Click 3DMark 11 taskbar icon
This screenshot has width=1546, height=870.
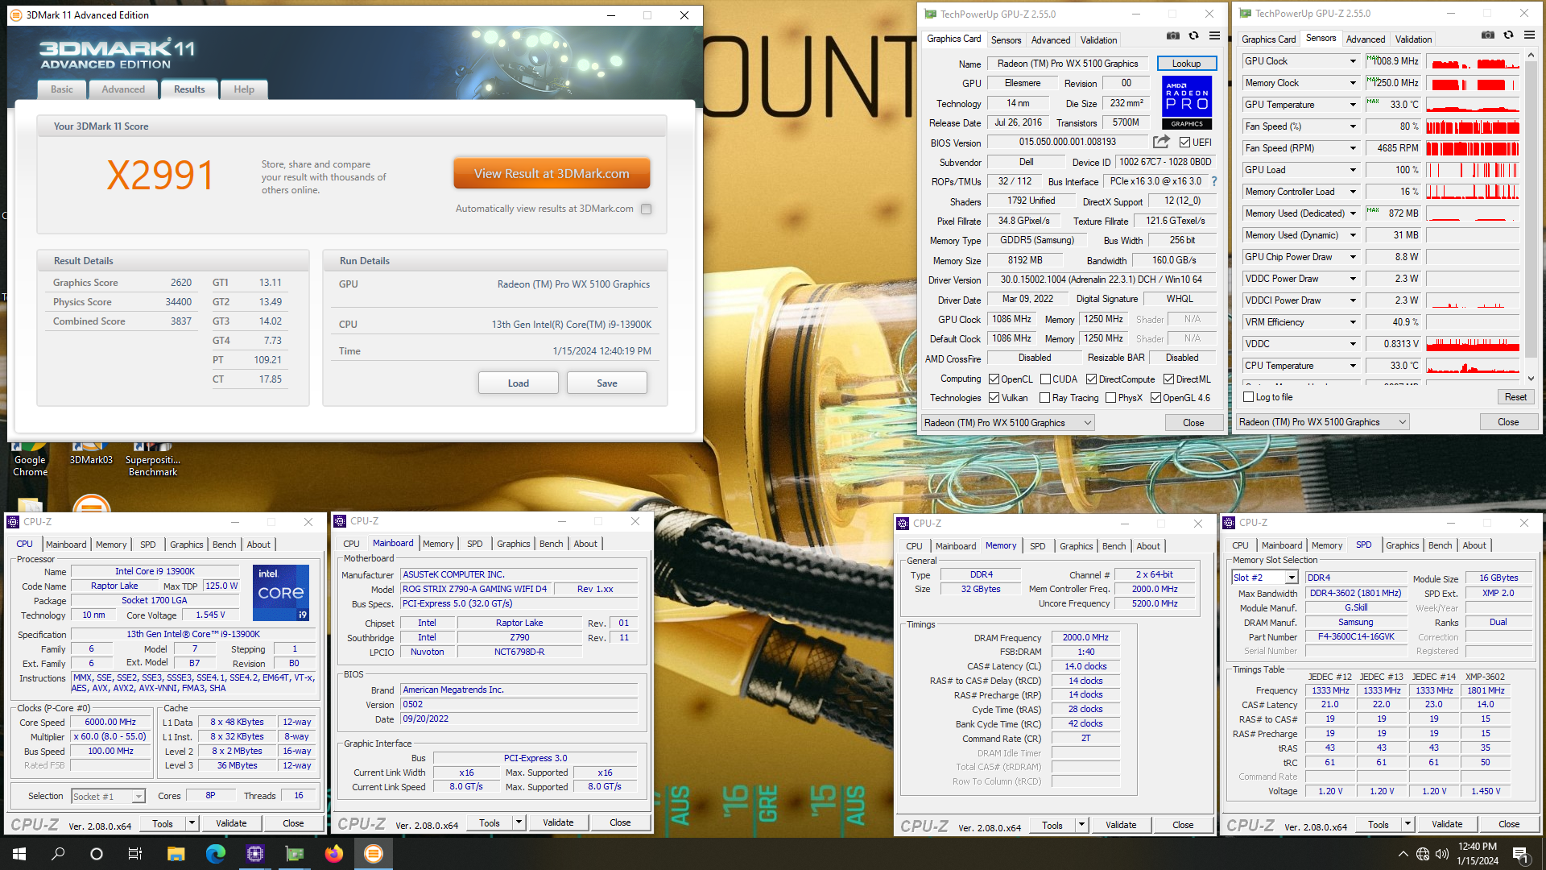pos(374,854)
